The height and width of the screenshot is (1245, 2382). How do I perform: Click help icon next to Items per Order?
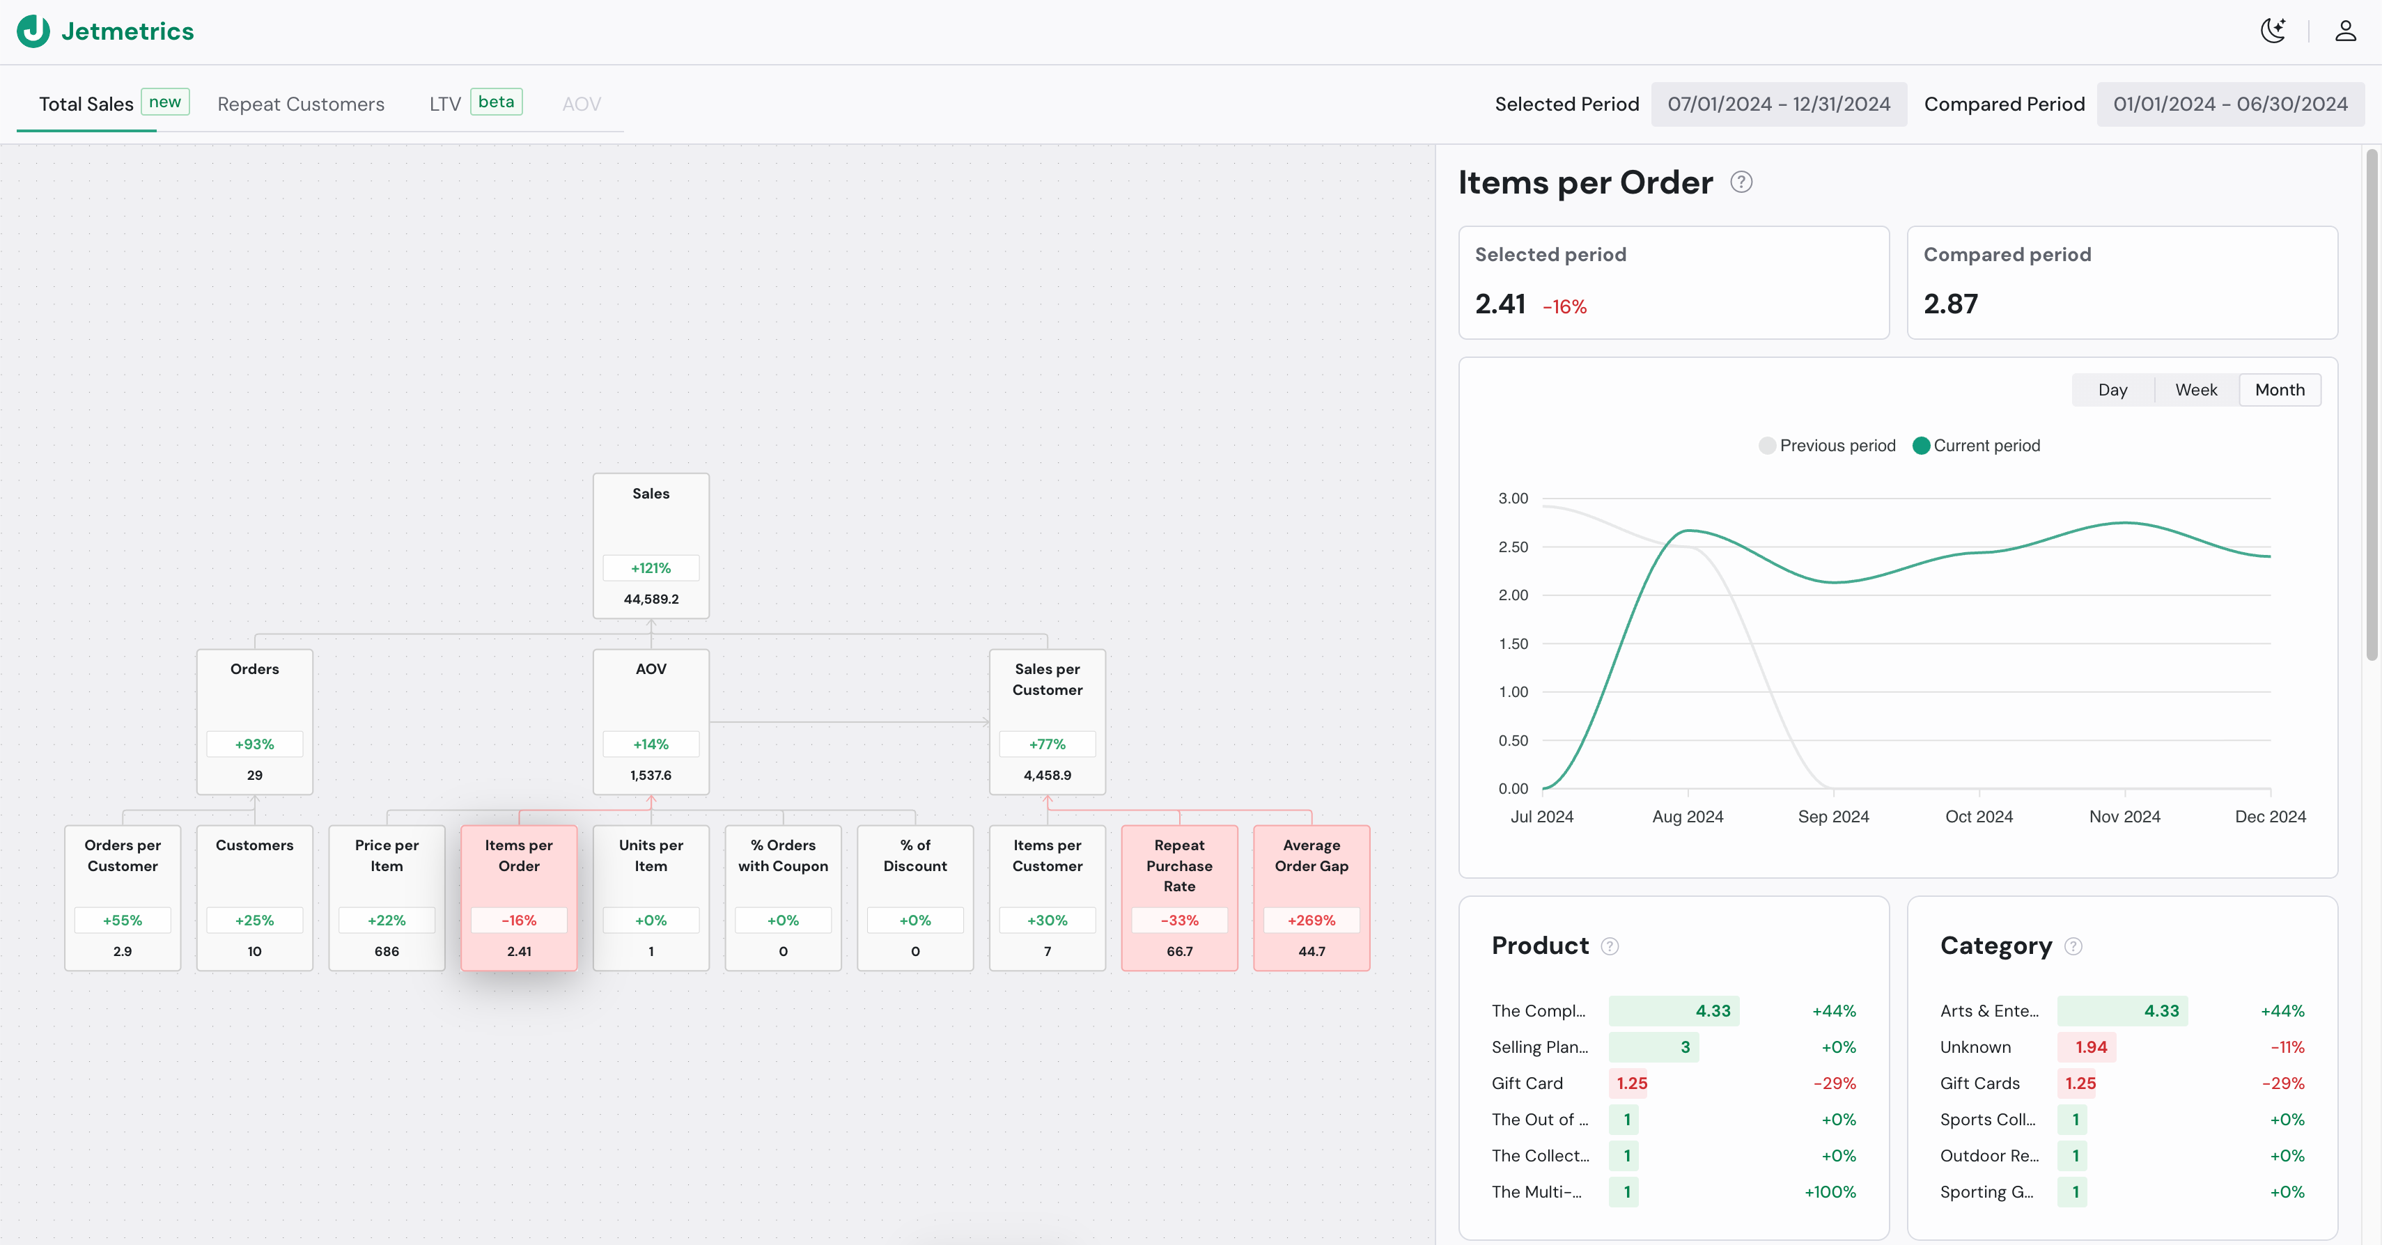tap(1741, 182)
